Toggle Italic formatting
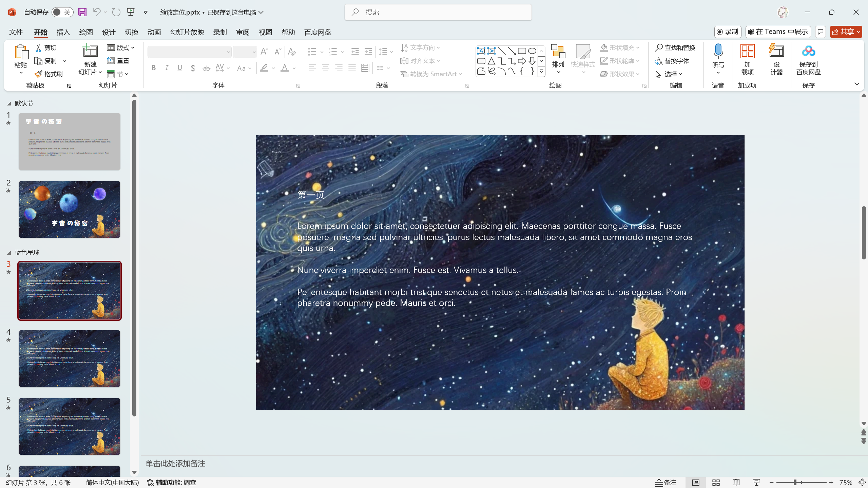This screenshot has width=868, height=488. (x=167, y=68)
